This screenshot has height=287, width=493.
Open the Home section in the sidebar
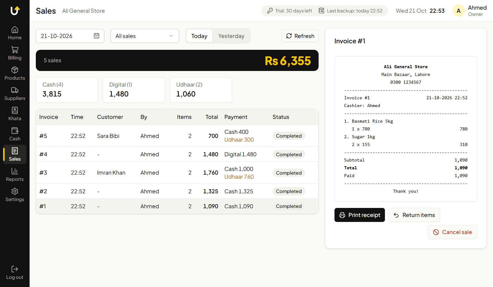[x=15, y=33]
